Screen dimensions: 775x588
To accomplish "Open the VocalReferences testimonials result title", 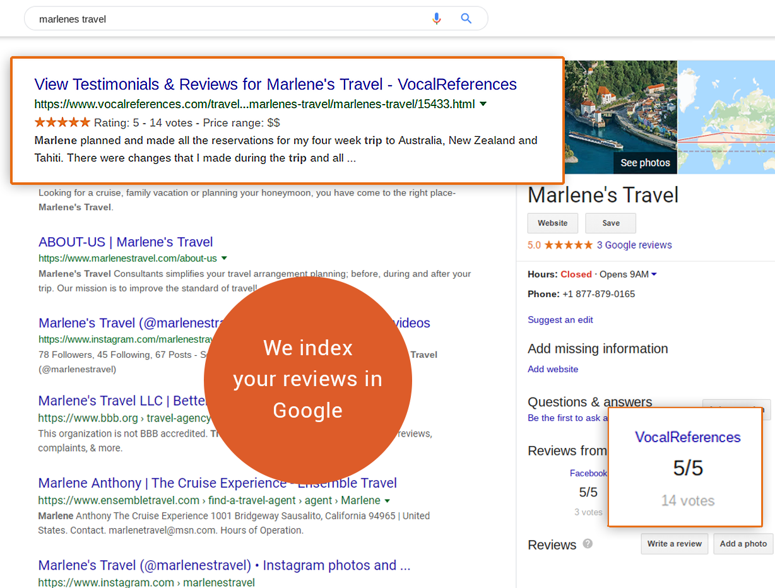I will point(275,84).
